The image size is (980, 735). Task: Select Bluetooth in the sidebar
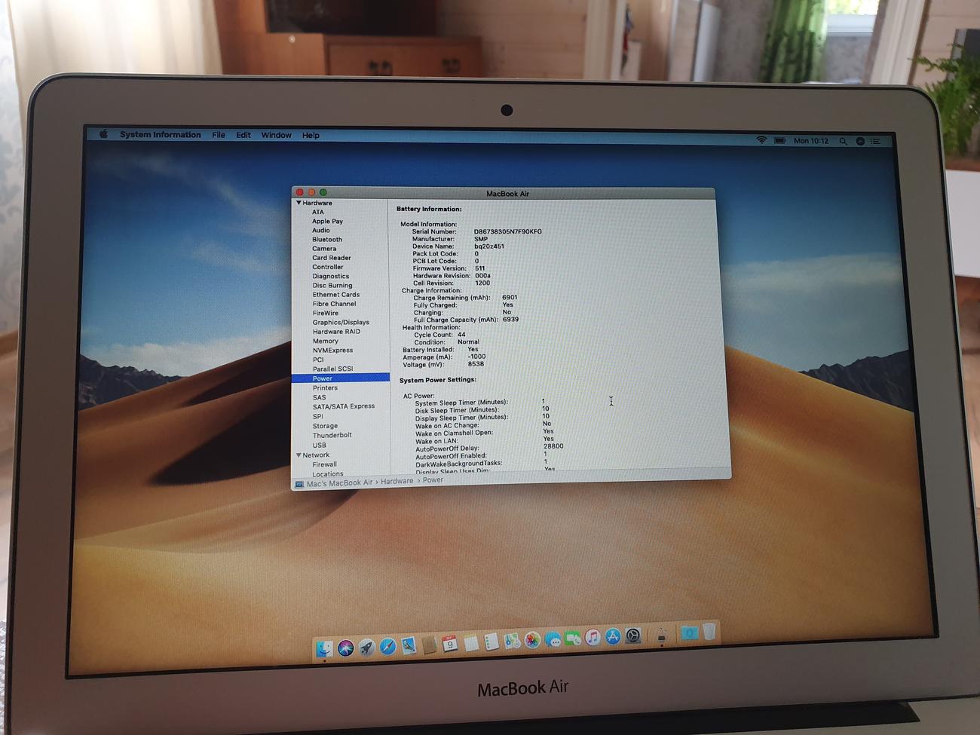(x=327, y=240)
